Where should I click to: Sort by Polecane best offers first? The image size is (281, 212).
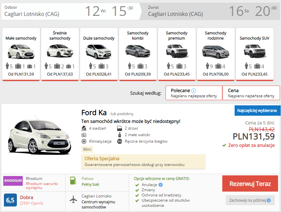(x=194, y=93)
